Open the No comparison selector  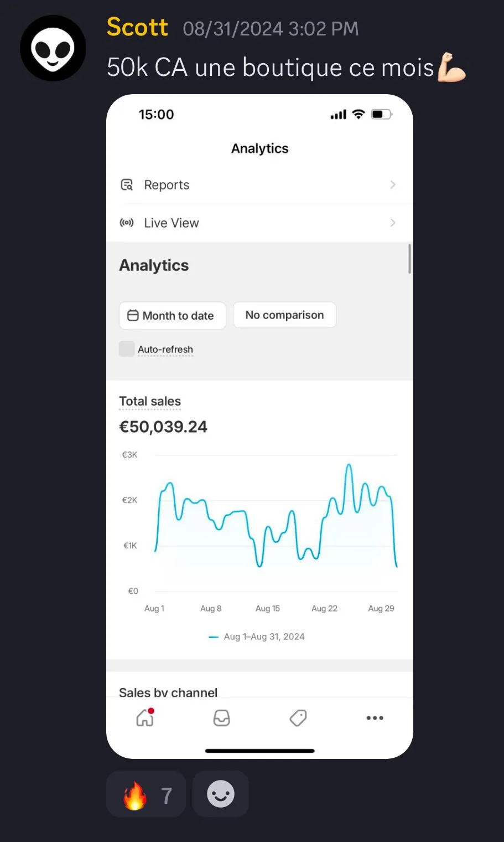pyautogui.click(x=284, y=315)
